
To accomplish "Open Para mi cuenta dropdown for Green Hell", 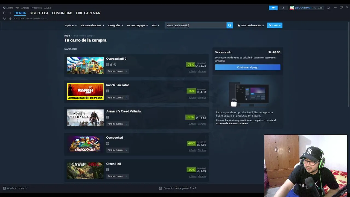I will click(117, 176).
